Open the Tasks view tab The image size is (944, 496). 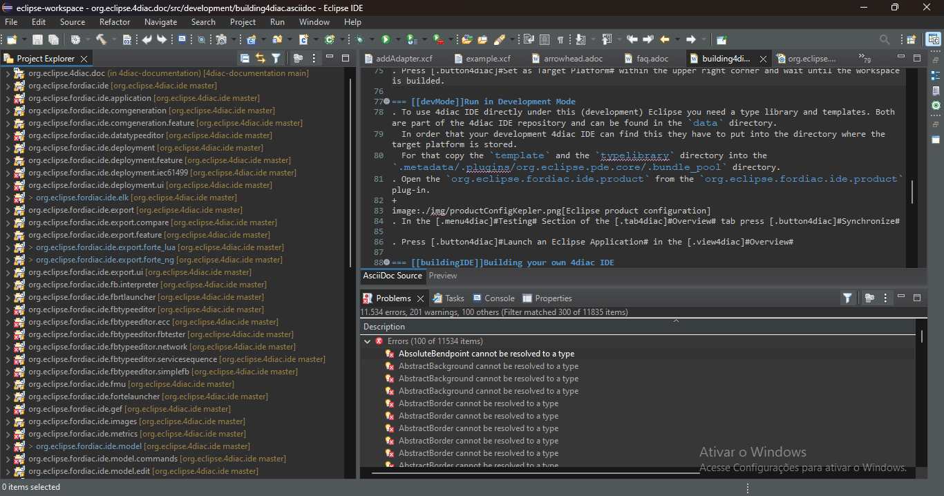[x=448, y=298]
